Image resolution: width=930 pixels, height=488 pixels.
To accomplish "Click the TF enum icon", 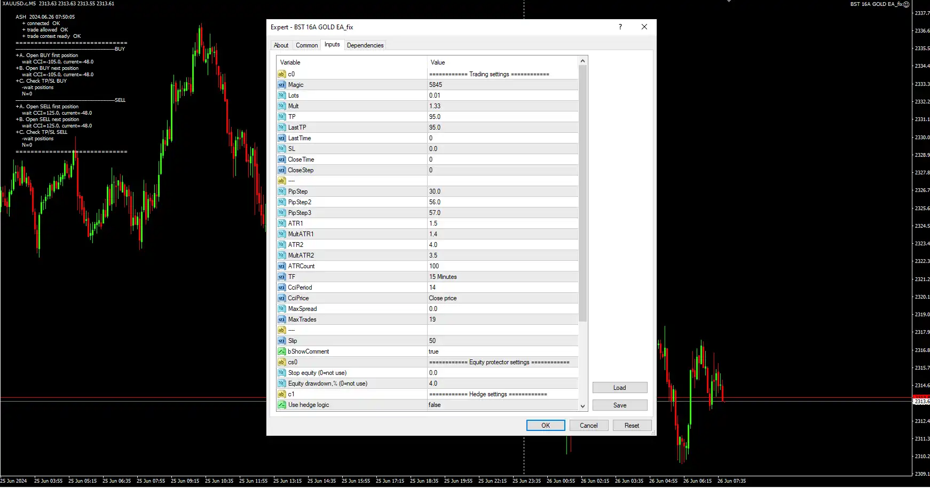I will tap(281, 277).
